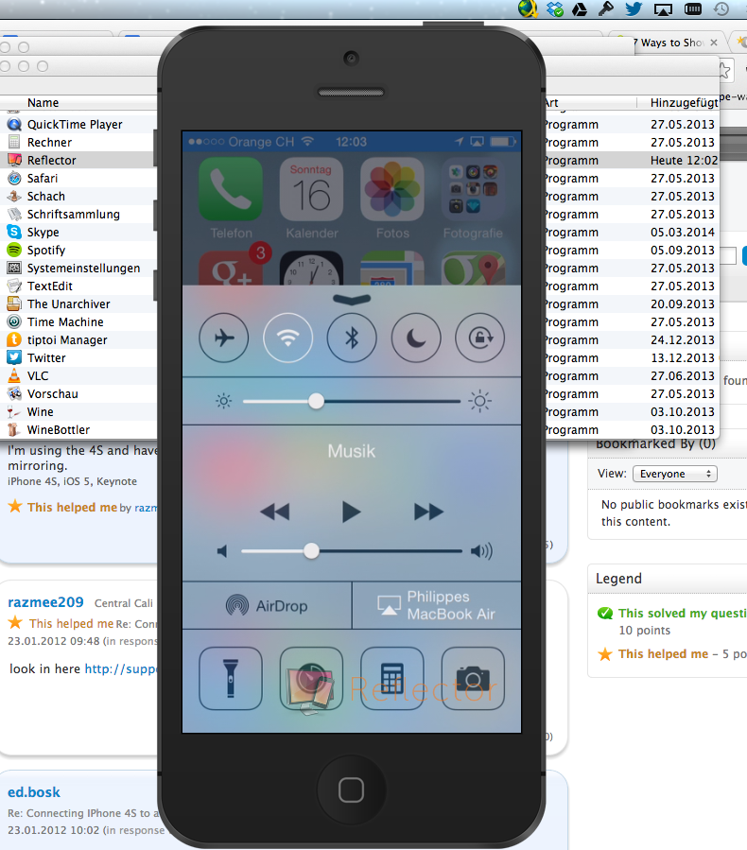Open the flashlight in Control Center
747x850 pixels.
(231, 677)
